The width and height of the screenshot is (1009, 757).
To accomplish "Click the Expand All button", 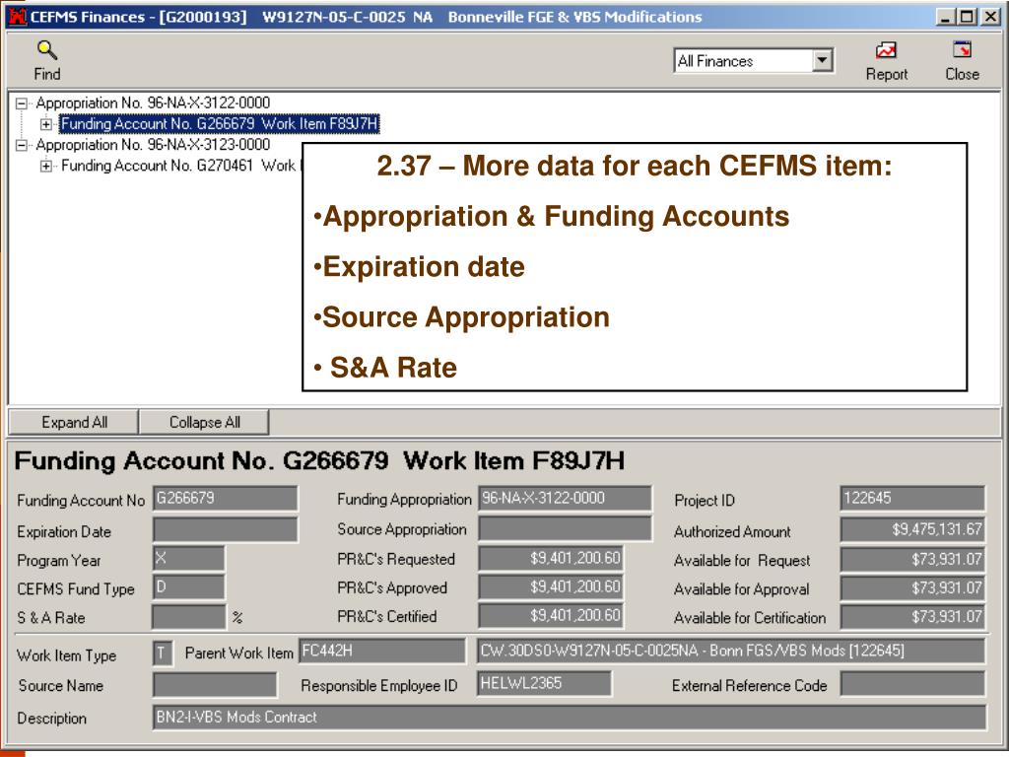I will [74, 422].
